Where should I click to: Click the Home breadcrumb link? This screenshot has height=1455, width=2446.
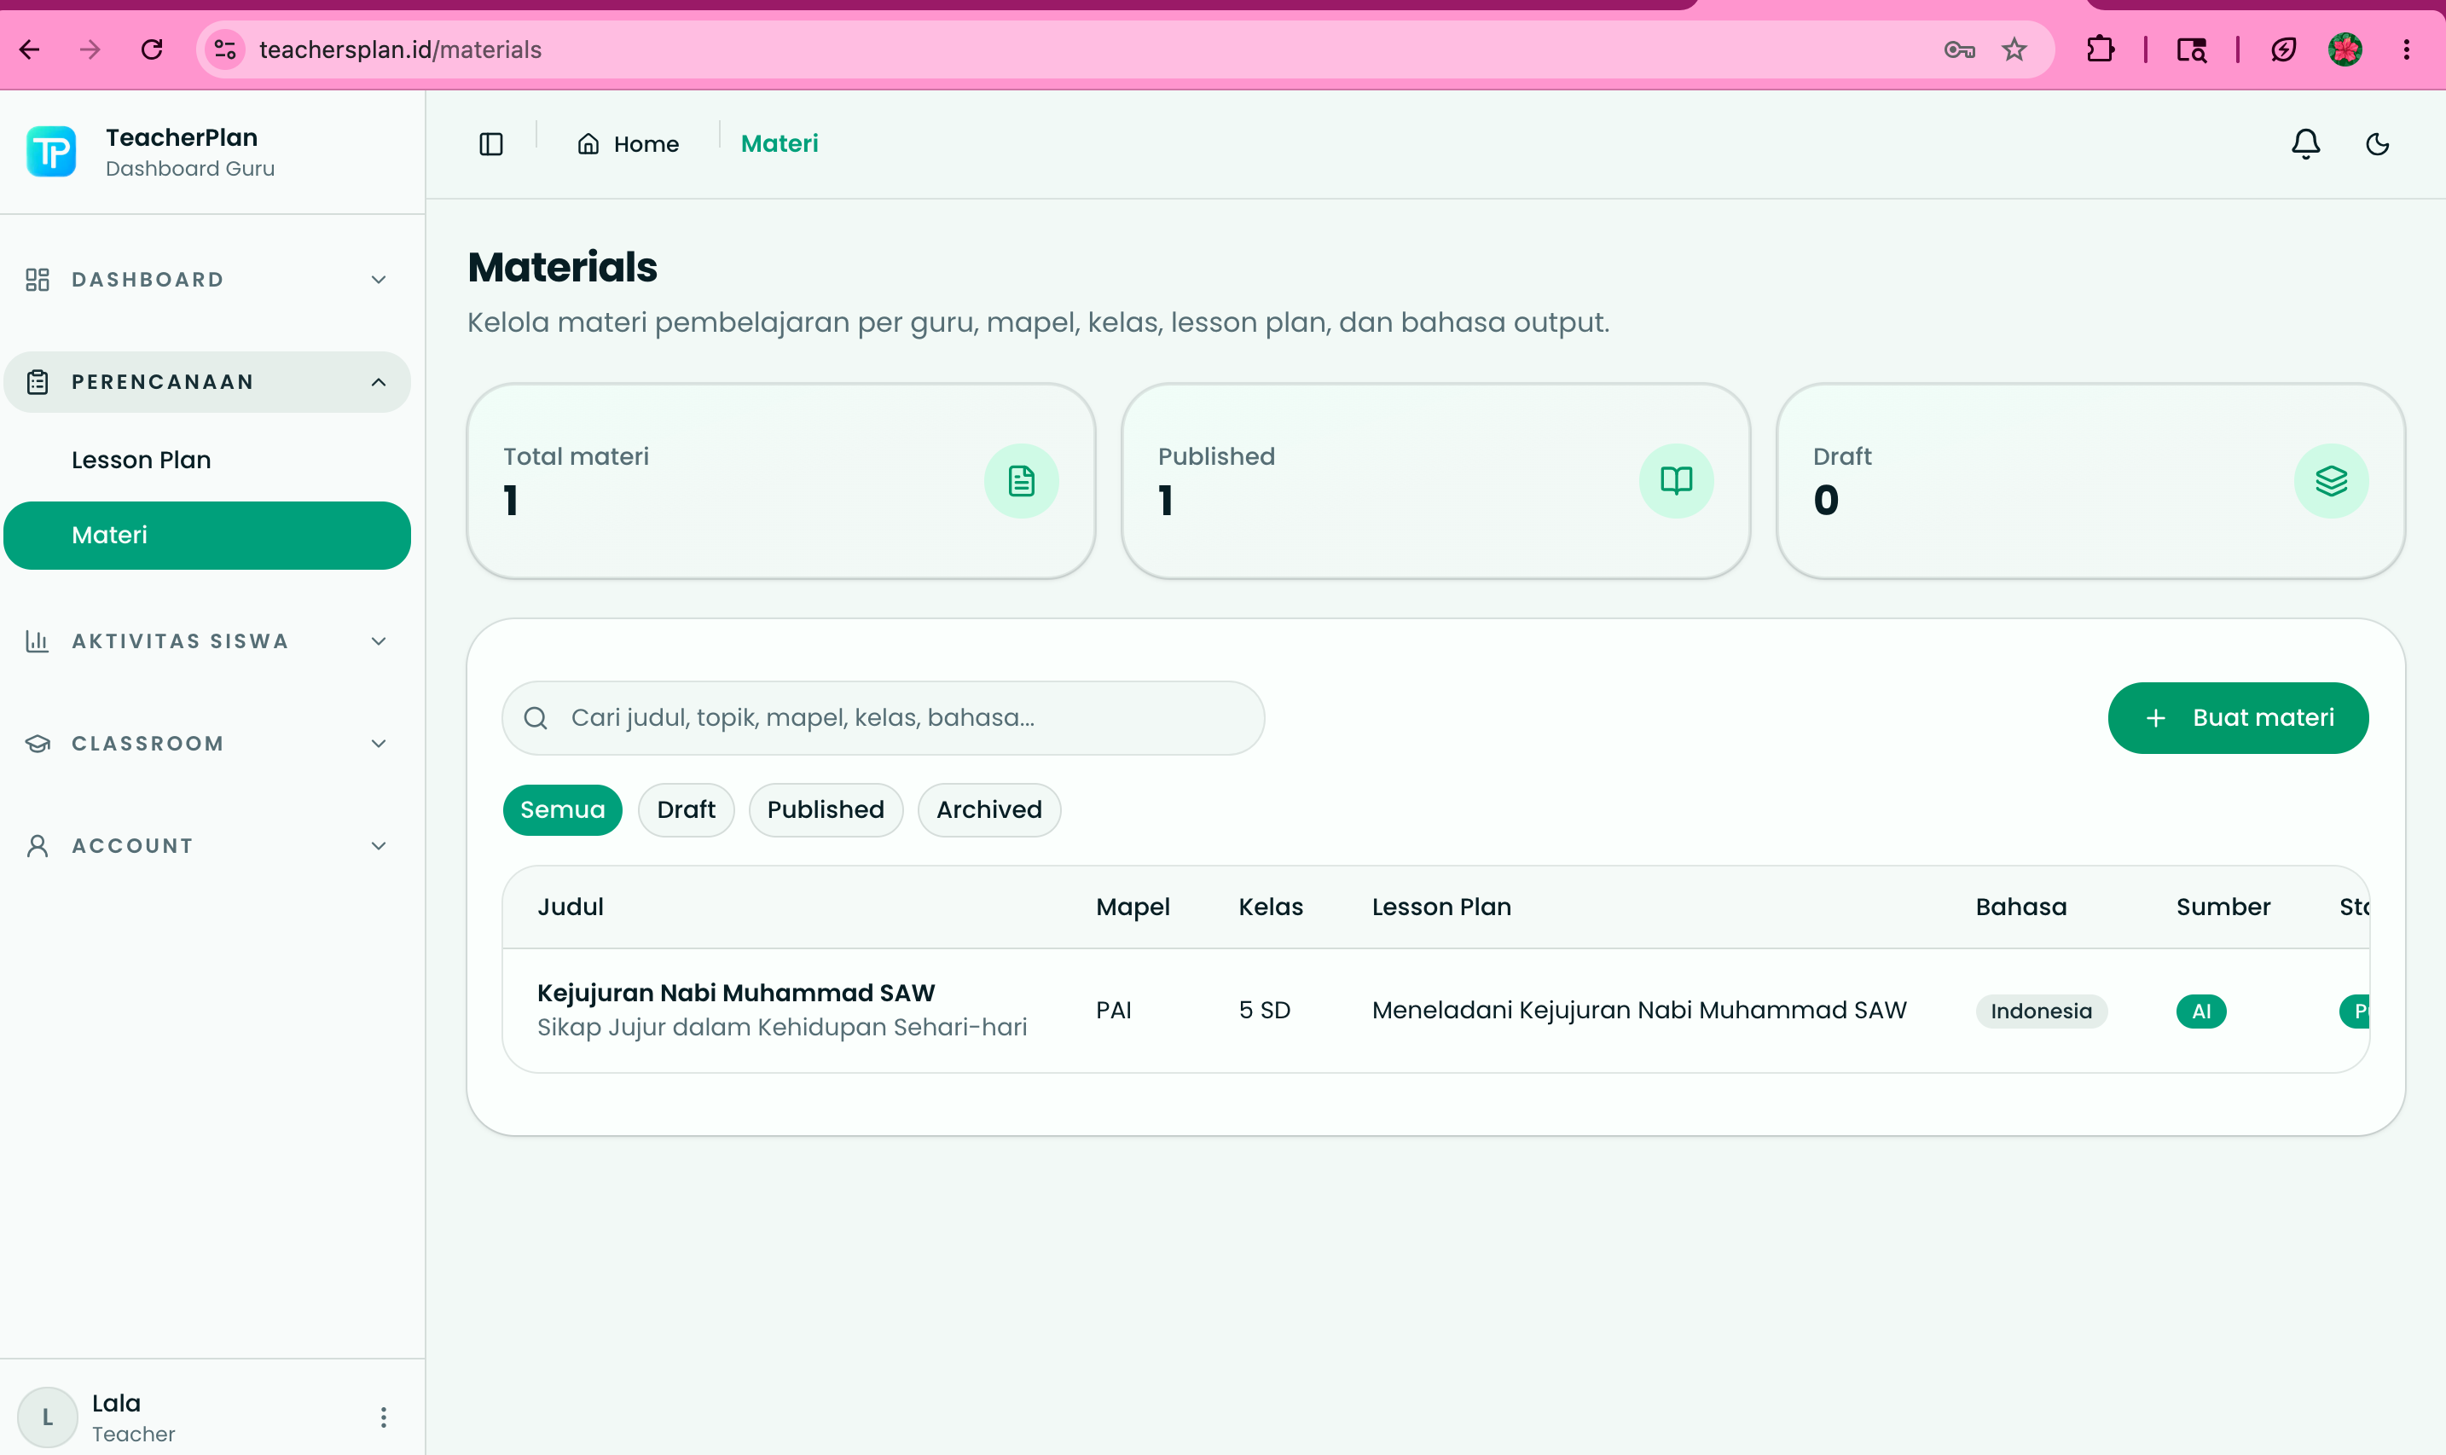point(629,144)
